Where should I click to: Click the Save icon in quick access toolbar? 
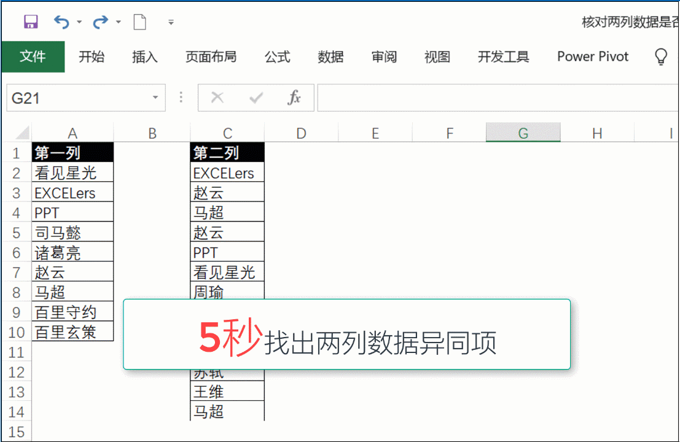[x=31, y=22]
